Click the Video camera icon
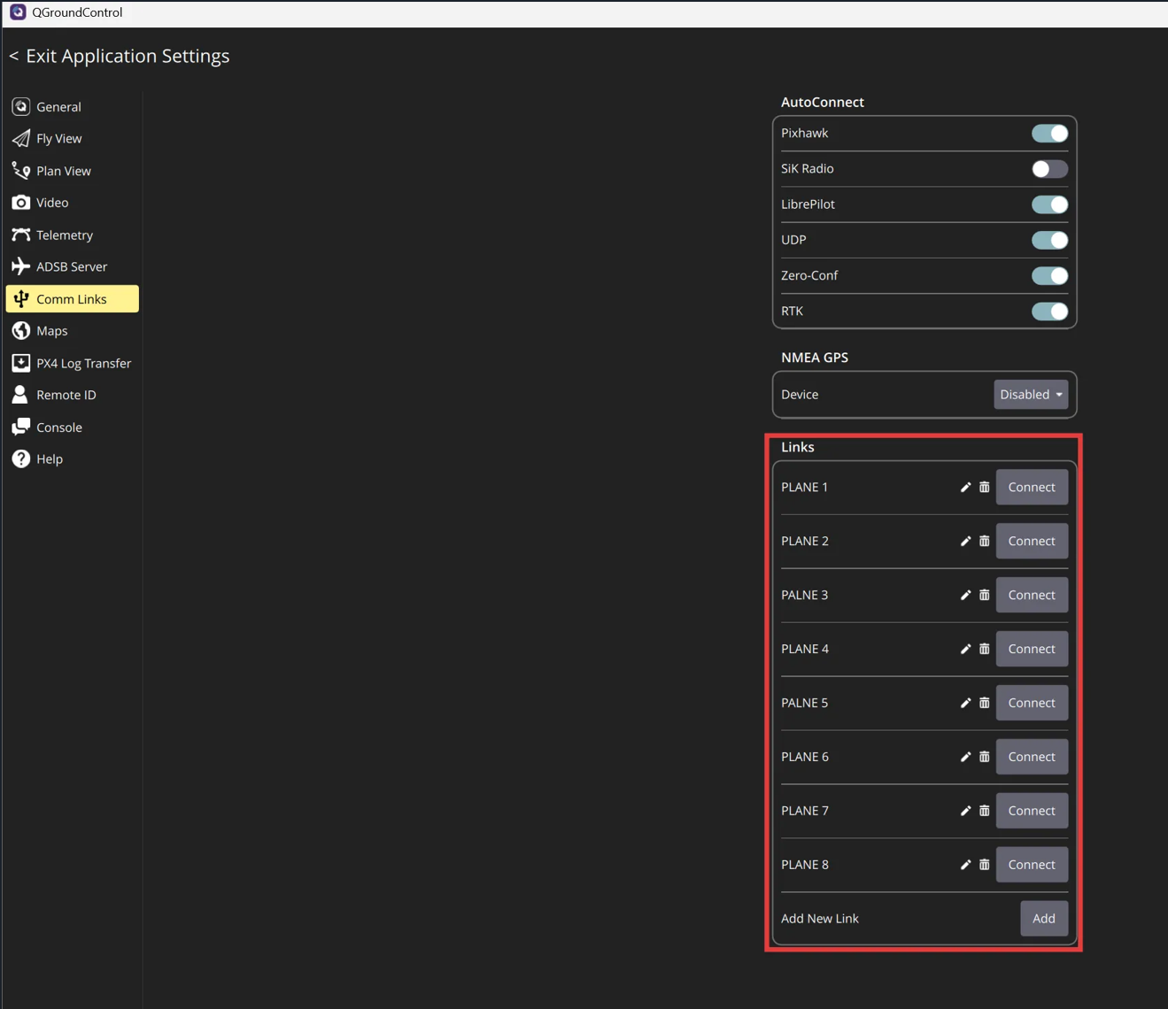This screenshot has width=1168, height=1009. click(x=21, y=203)
